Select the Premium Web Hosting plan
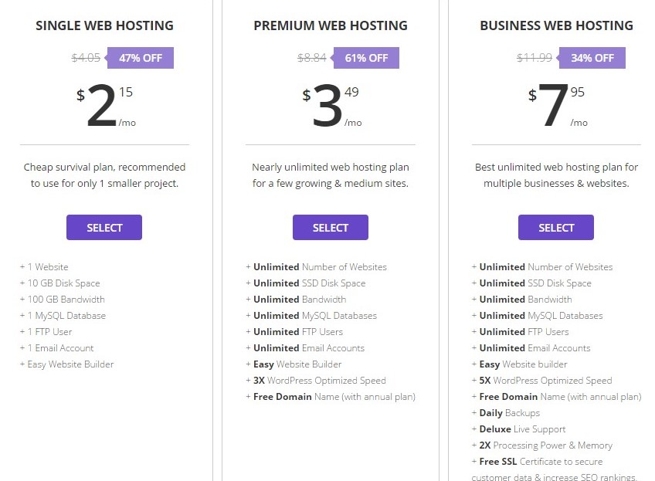The image size is (655, 481). [x=331, y=228]
